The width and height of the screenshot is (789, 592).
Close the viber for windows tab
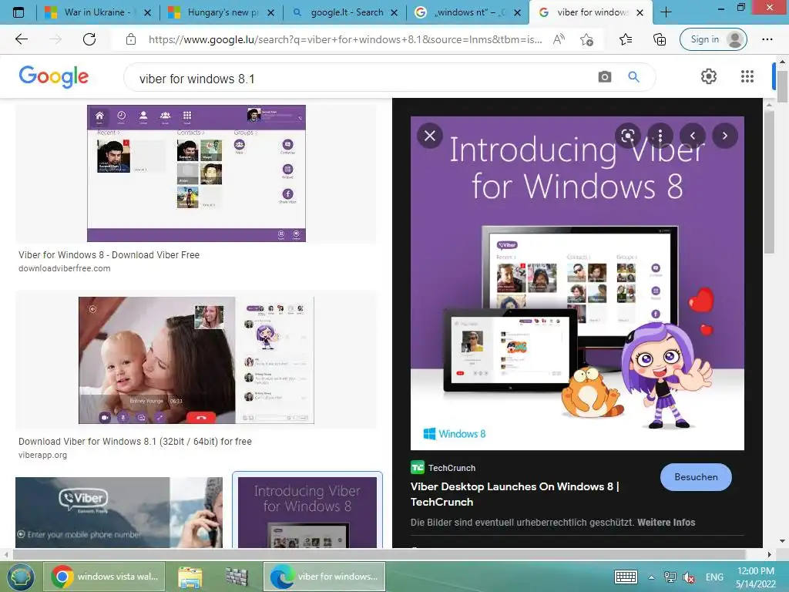[640, 12]
